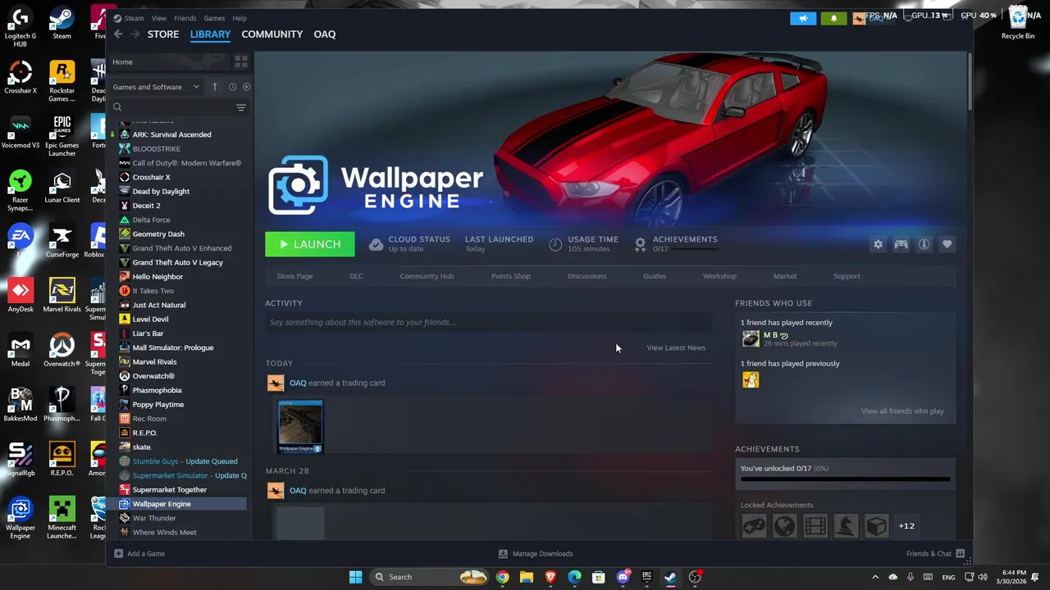Show Wallpaper Engine info icon
Image resolution: width=1050 pixels, height=590 pixels.
point(924,244)
